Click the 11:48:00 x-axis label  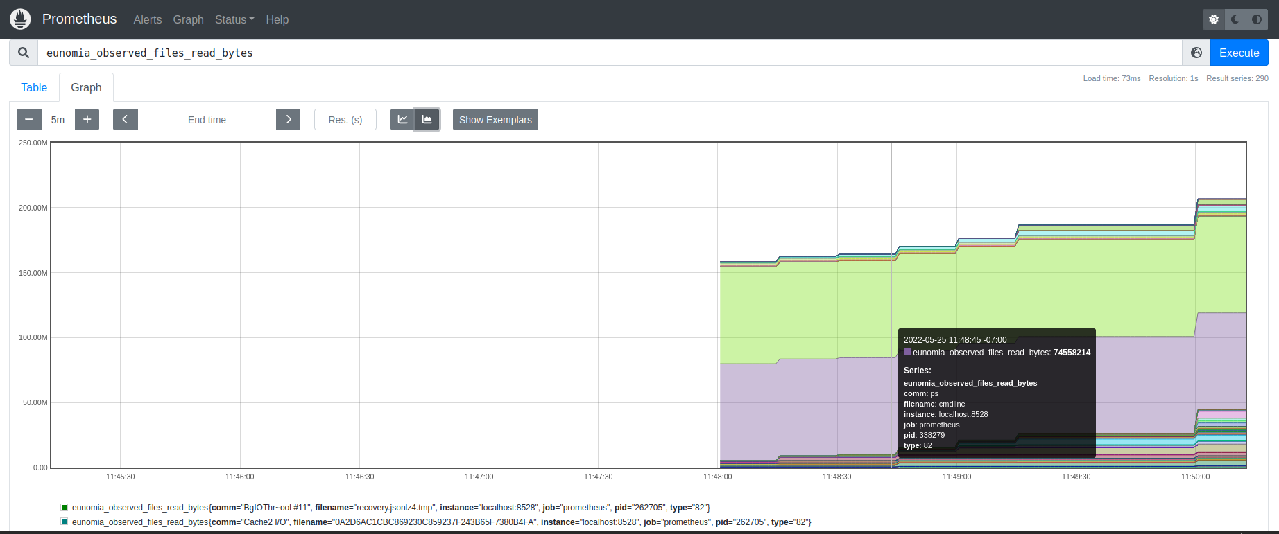[x=718, y=477]
